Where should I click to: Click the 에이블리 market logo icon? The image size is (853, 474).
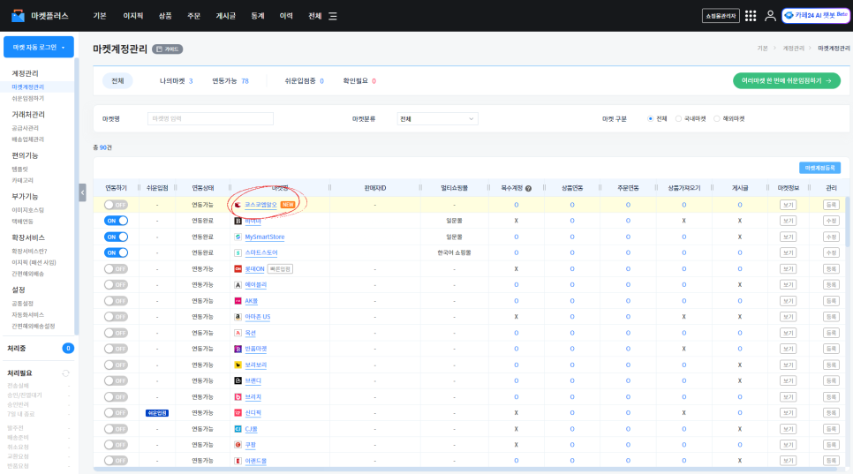coord(238,285)
